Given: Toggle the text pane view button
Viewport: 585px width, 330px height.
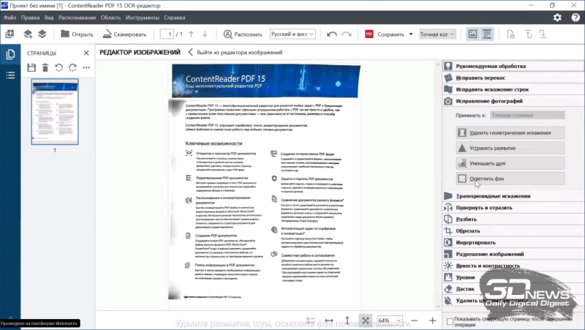Looking at the screenshot, I should [x=488, y=34].
